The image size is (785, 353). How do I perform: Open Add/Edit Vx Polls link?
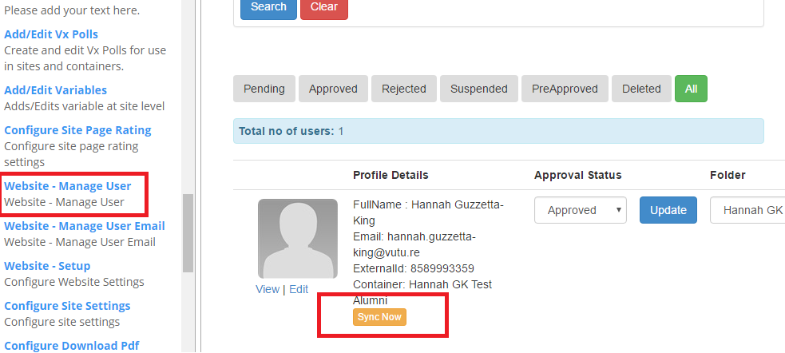coord(51,34)
